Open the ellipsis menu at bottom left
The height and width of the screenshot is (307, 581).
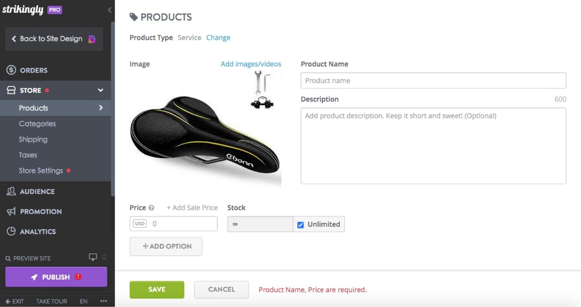(104, 302)
